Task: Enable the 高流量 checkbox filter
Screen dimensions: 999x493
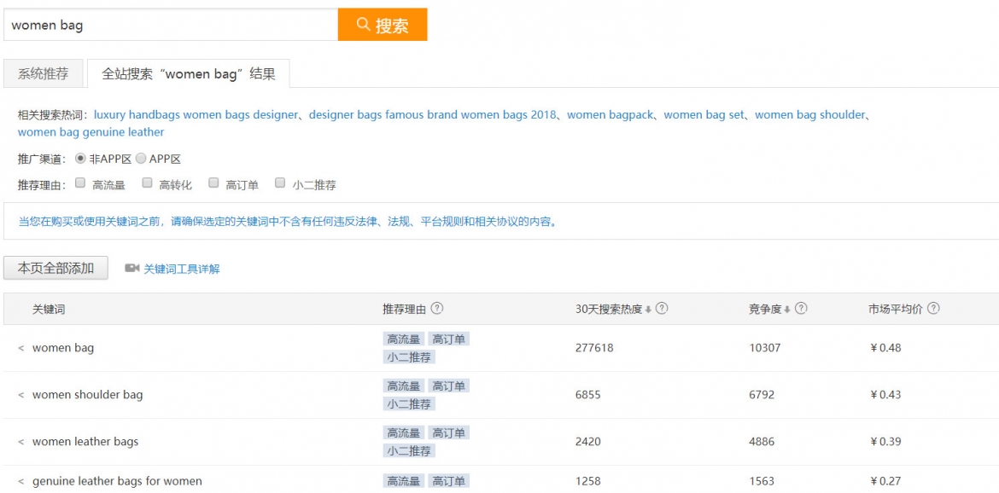Action: point(80,183)
